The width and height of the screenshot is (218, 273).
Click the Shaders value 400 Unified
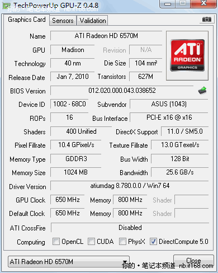pyautogui.click(x=81, y=131)
